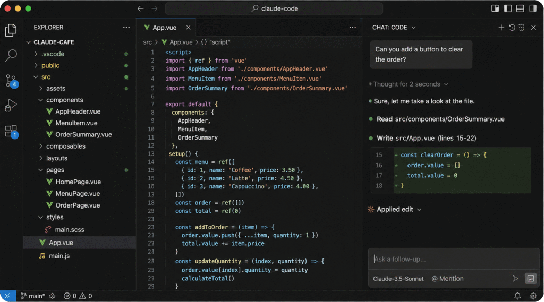The height and width of the screenshot is (302, 544).
Task: Click the 'Write src/App.vue (lines 15-22)' step
Action: tap(427, 139)
